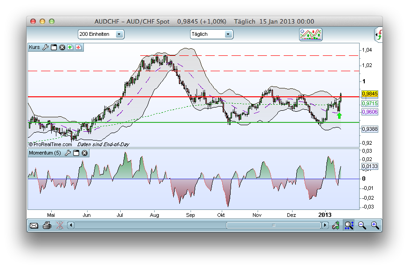The width and height of the screenshot is (409, 269).
Task: Click the crossed-out delete drawings icon
Action: (60, 225)
